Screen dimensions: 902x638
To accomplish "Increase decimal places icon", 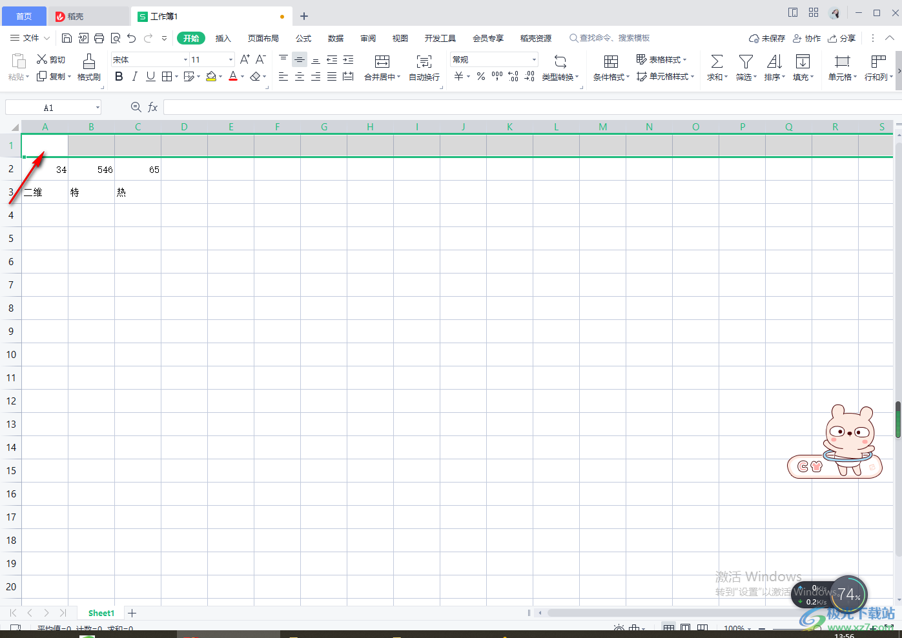I will [x=513, y=76].
